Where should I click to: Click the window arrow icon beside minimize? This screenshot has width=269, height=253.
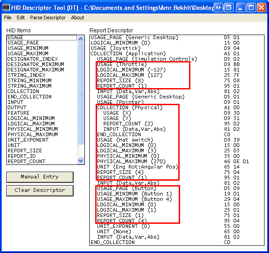tap(229, 8)
